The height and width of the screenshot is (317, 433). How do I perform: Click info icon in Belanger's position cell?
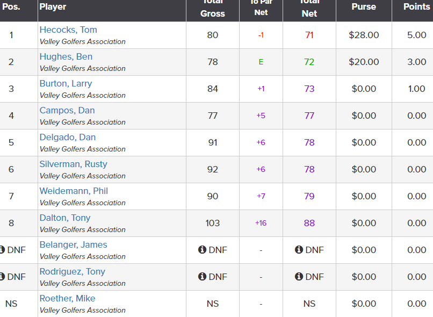point(2,250)
